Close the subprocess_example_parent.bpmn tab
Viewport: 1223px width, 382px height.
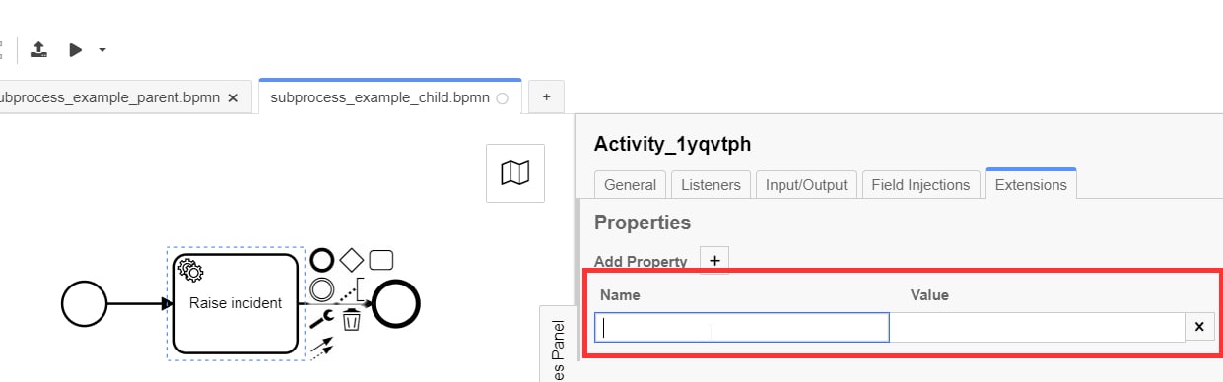[x=233, y=97]
